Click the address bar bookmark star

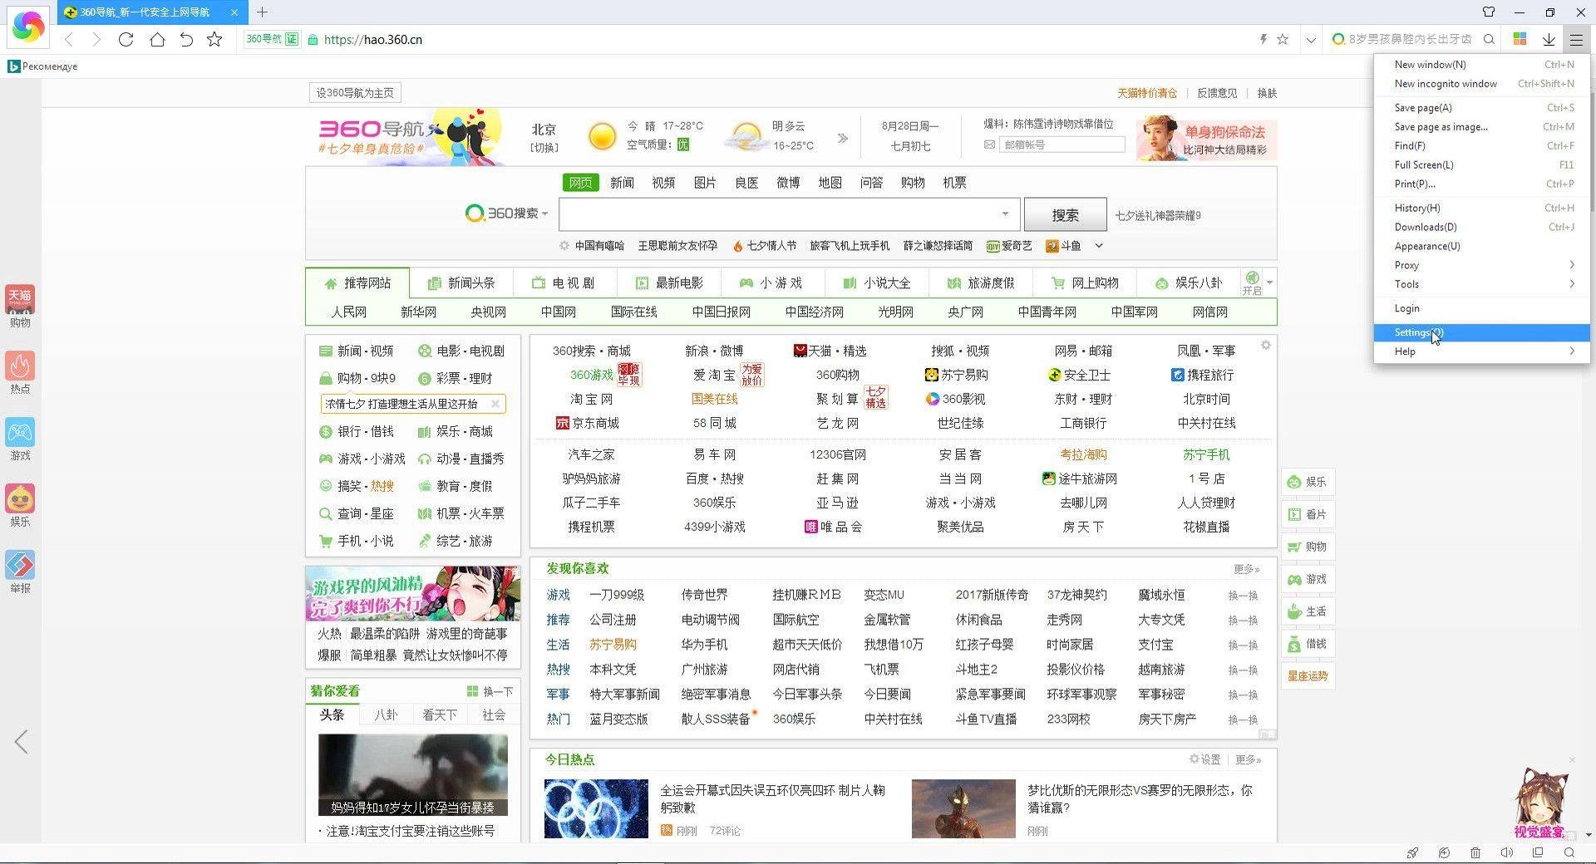[1283, 39]
